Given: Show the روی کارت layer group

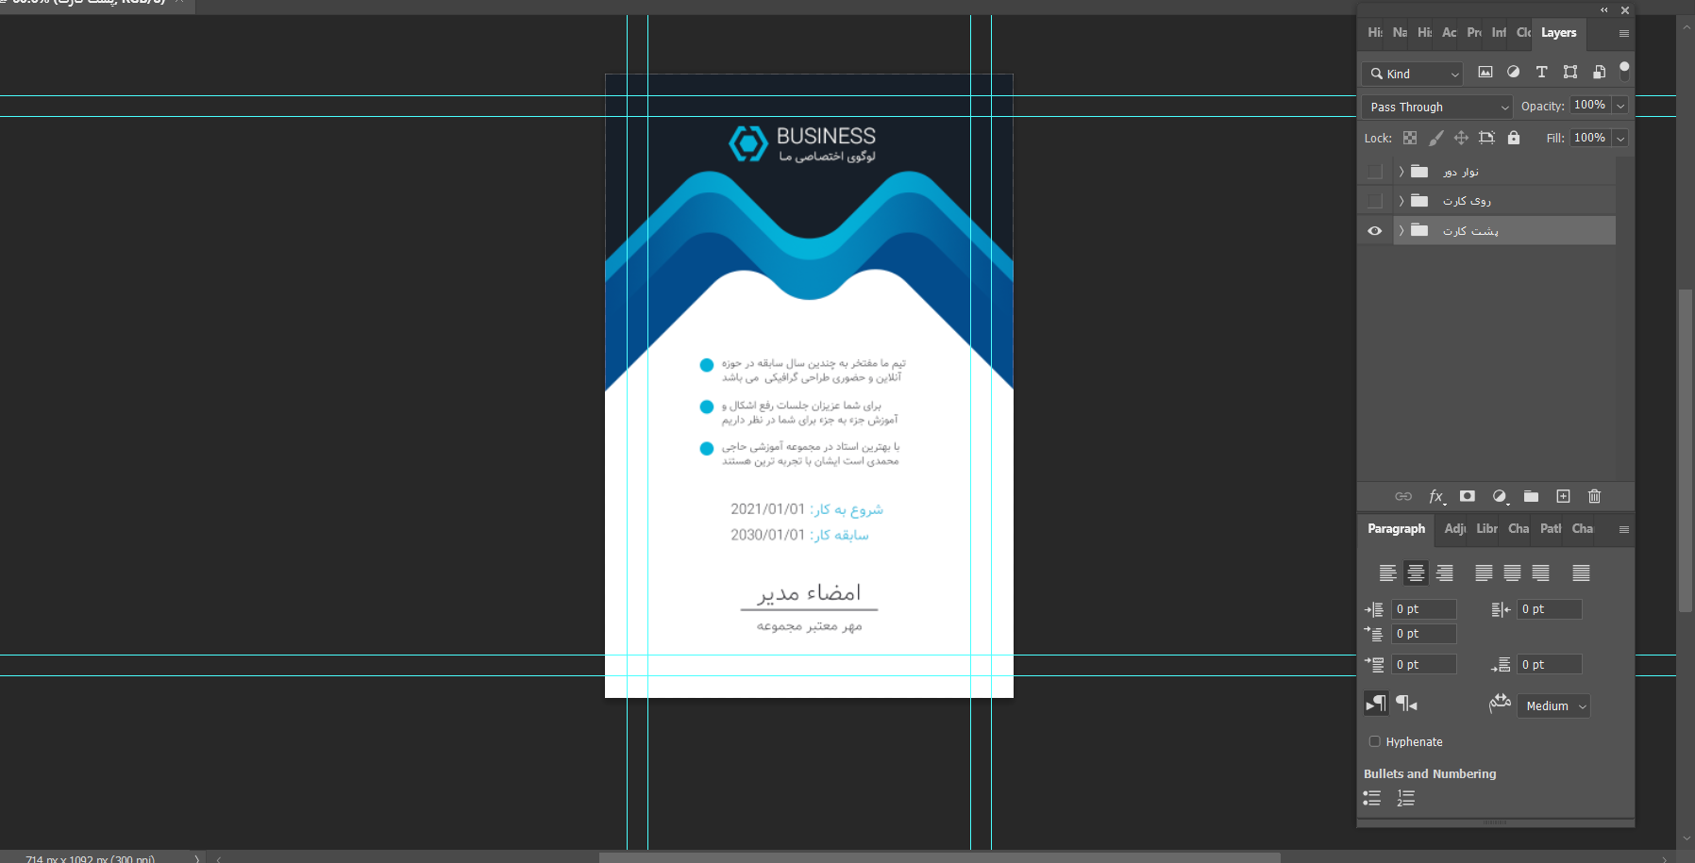Looking at the screenshot, I should (x=1374, y=201).
